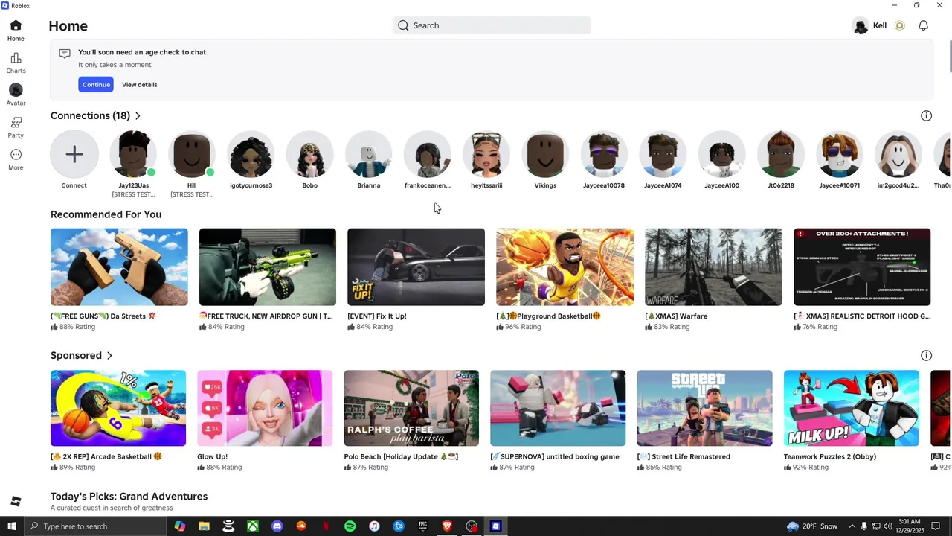The image size is (952, 536).
Task: Open Street Life Remastered thumbnail
Action: (704, 408)
